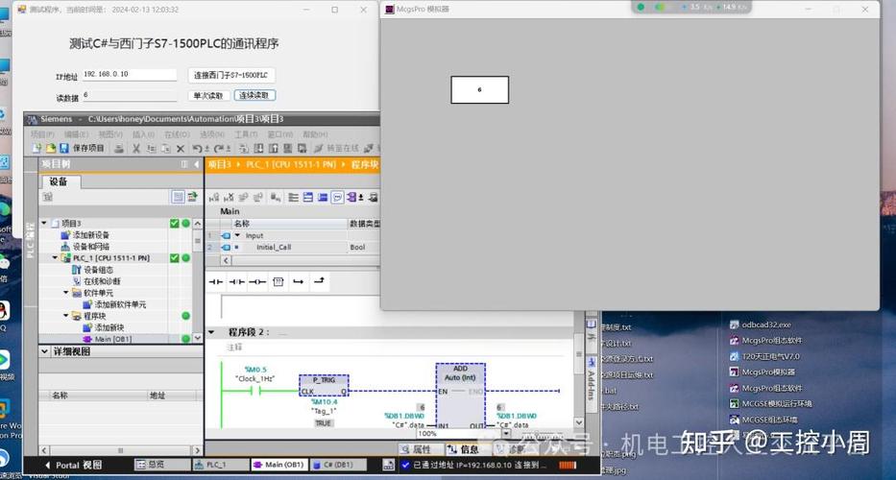
Task: Click the icon at left of status bar message
Action: point(389,466)
